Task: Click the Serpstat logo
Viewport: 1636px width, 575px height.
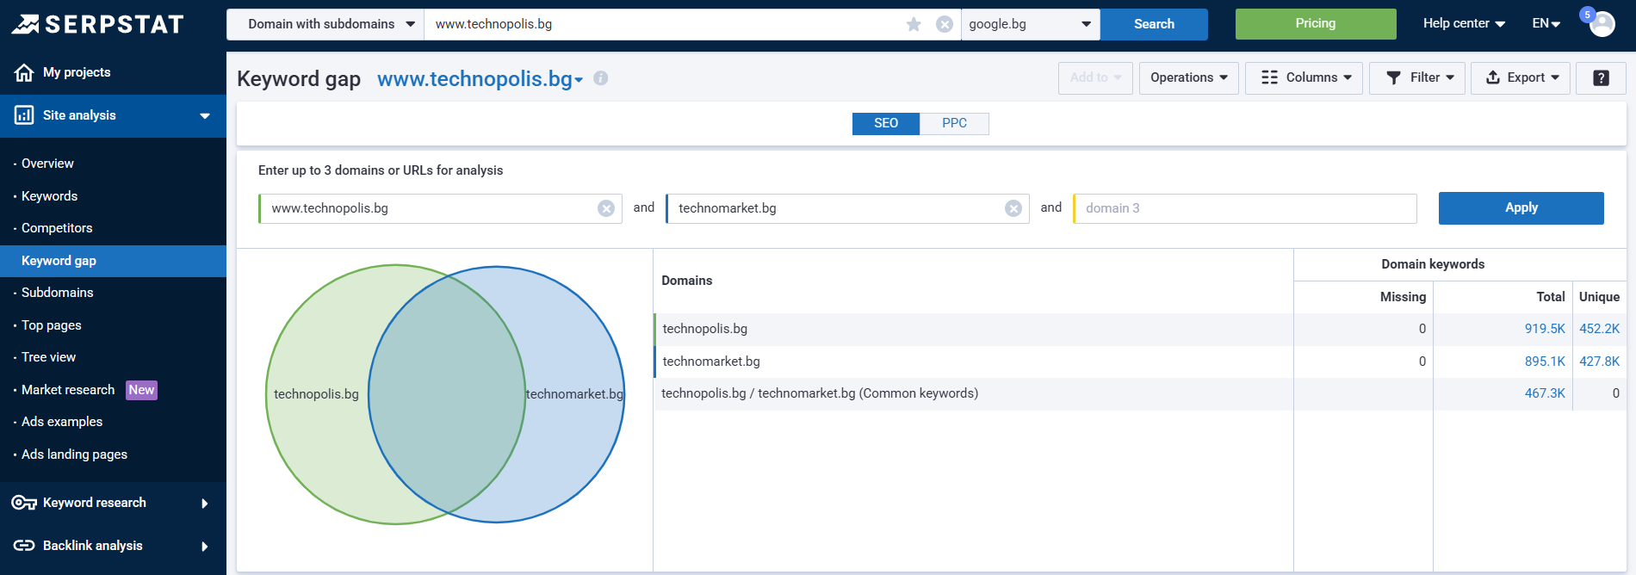Action: click(97, 24)
